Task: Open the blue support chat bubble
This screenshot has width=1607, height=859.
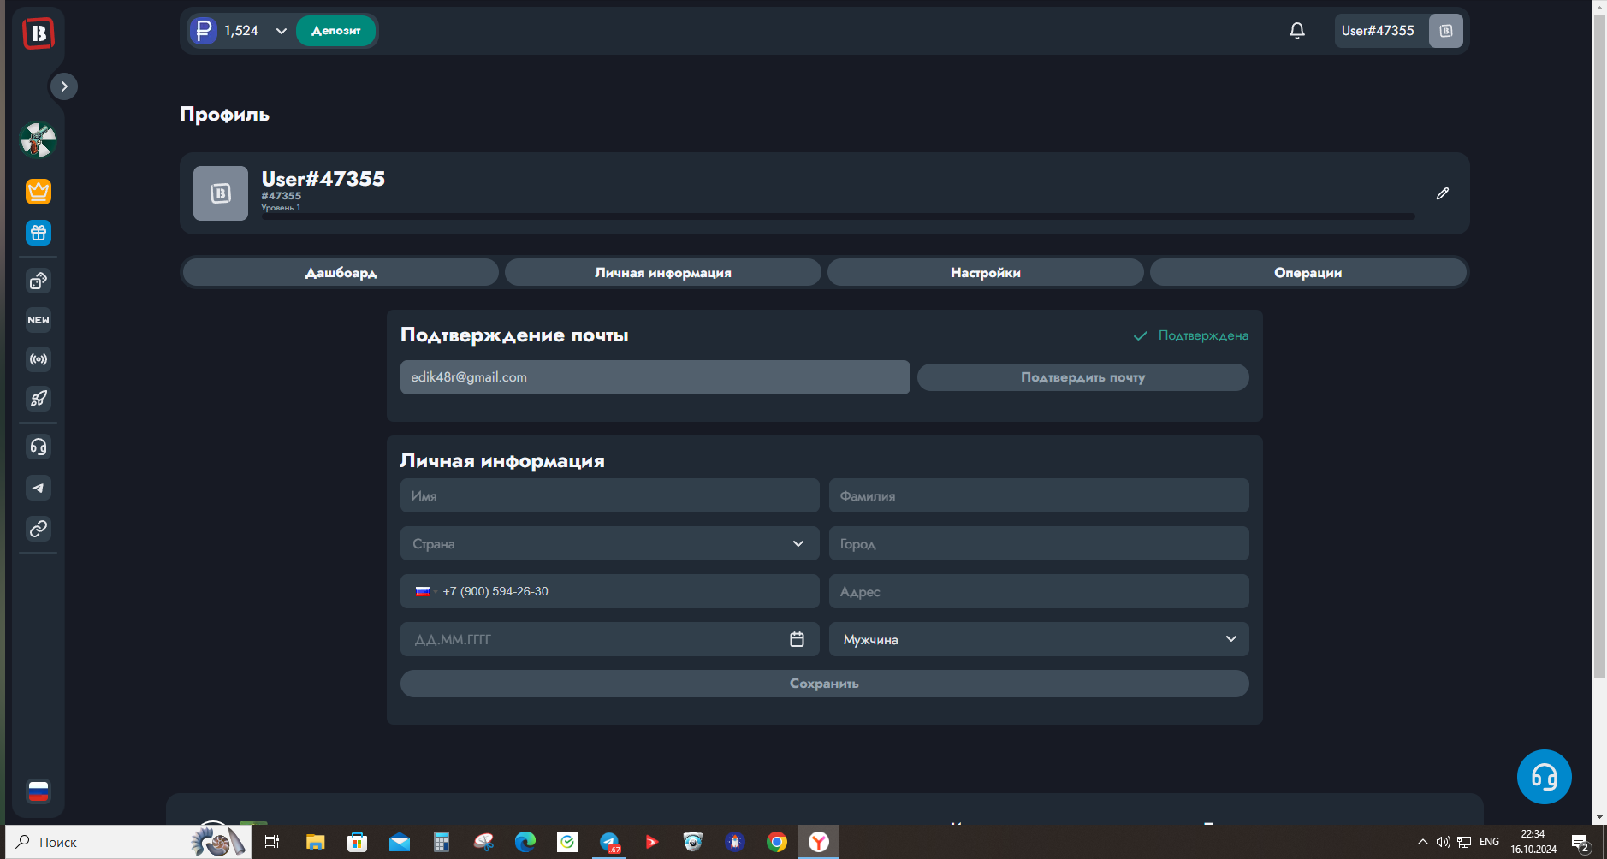Action: pyautogui.click(x=1544, y=777)
